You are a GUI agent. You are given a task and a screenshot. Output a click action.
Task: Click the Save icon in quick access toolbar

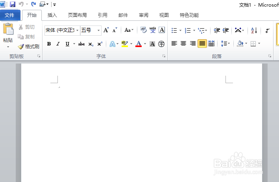tap(13, 4)
